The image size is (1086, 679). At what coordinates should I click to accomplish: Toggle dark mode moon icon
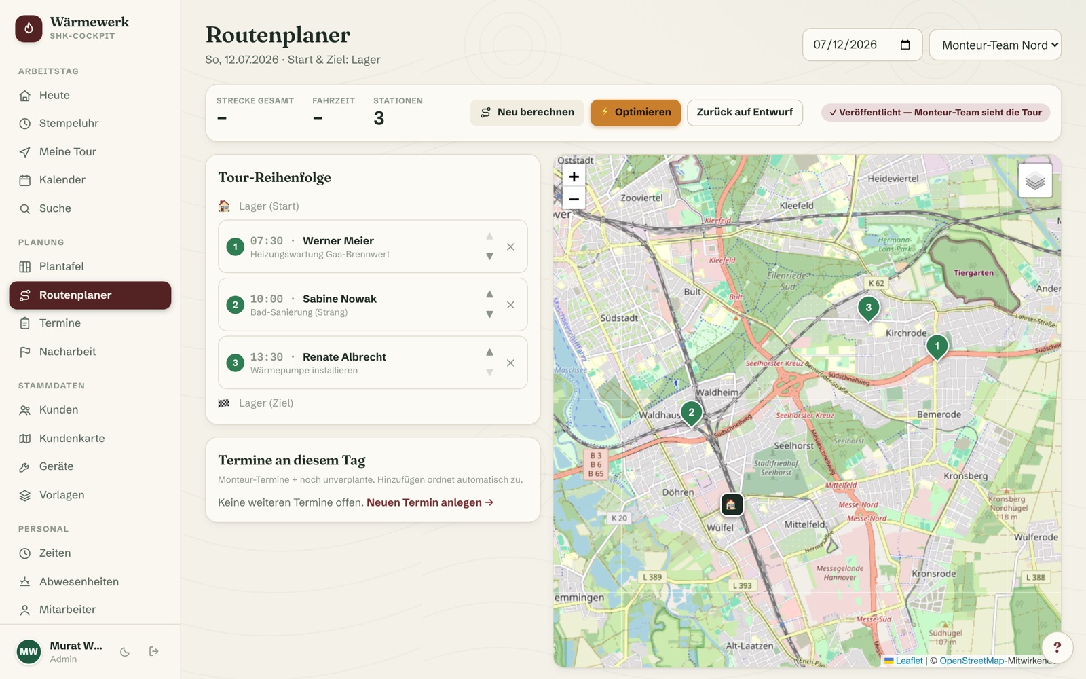(x=125, y=652)
